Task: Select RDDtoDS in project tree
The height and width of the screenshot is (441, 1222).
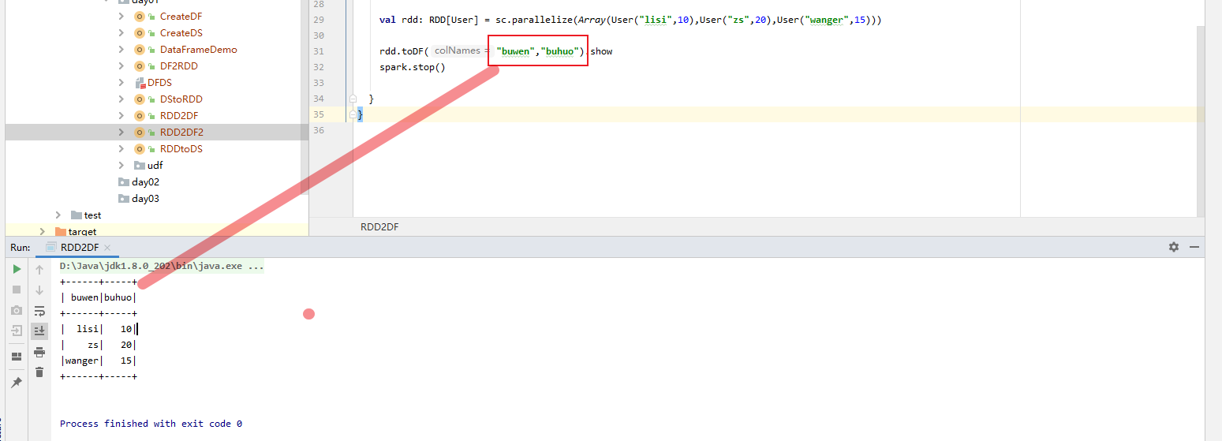Action: pos(181,148)
